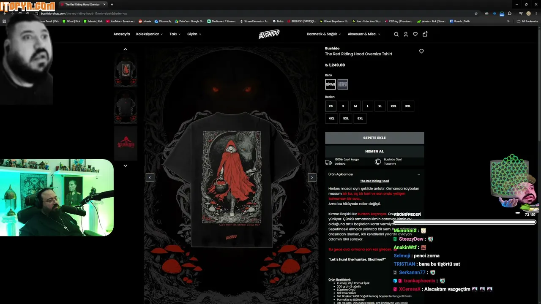Viewport: 541px width, 304px height.
Task: Open new browser tab plus button
Action: (112, 4)
